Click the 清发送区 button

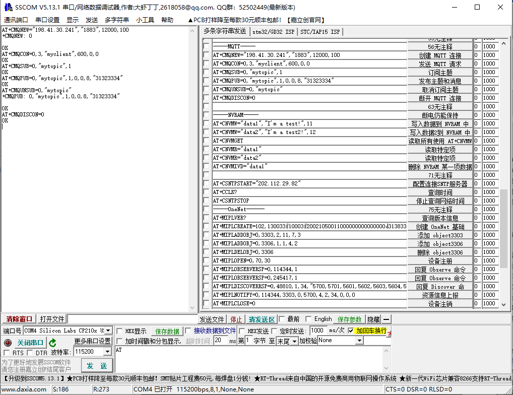click(x=262, y=319)
